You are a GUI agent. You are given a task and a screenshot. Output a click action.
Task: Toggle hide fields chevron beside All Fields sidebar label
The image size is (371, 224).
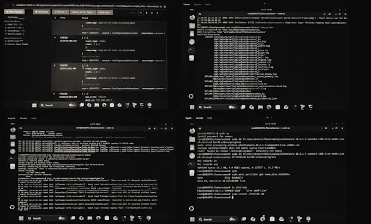[x=5, y=17]
